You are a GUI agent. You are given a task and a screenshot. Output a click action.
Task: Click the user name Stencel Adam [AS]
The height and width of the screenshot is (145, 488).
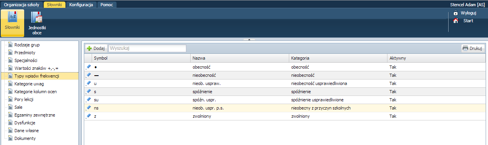tap(467, 5)
